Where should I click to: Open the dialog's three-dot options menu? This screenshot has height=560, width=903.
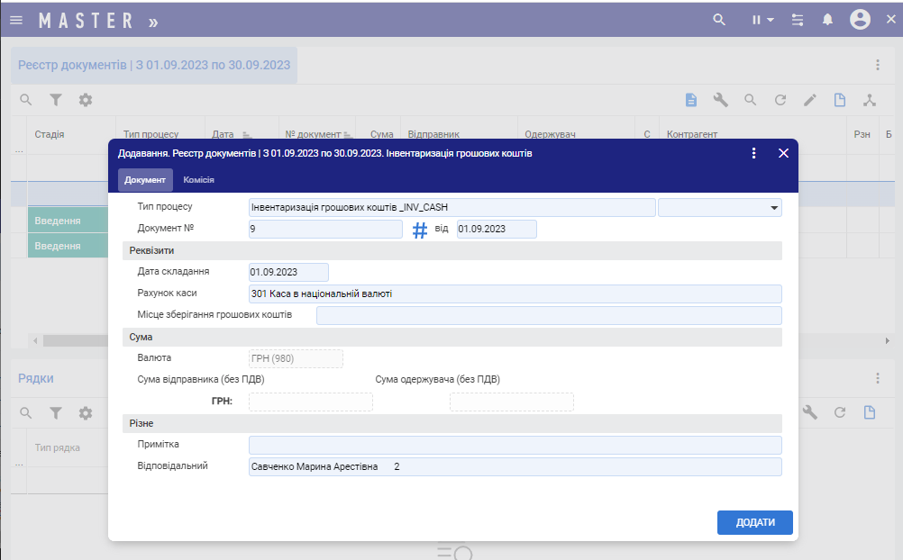coord(754,153)
